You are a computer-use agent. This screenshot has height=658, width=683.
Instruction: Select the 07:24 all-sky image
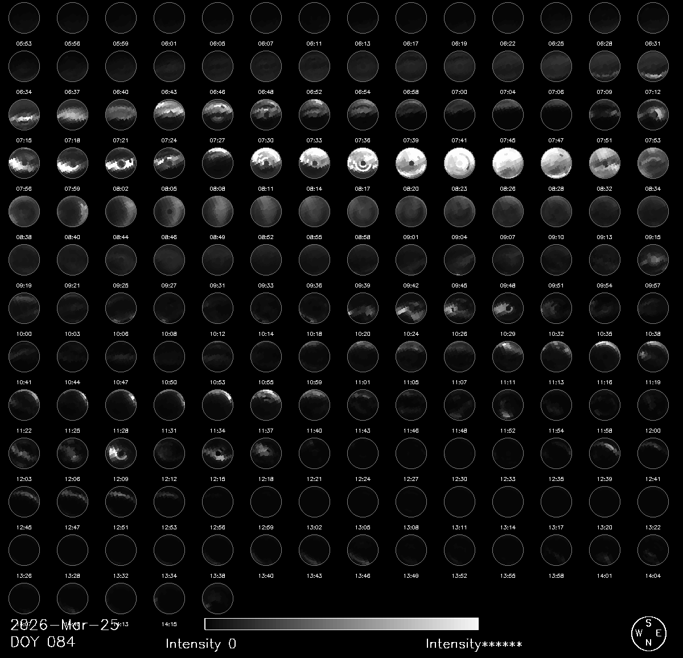tap(169, 114)
